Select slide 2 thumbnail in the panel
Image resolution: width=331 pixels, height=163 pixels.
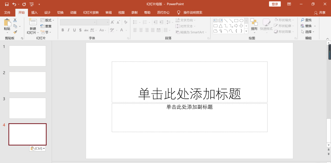27,82
